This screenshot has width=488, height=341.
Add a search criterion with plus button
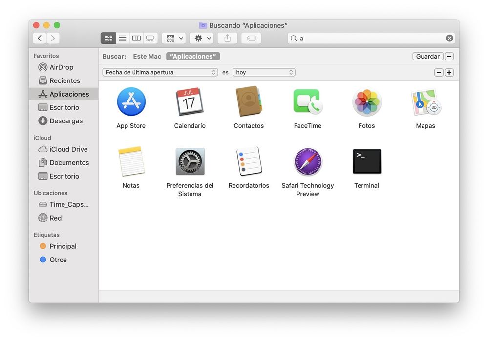[x=449, y=72]
